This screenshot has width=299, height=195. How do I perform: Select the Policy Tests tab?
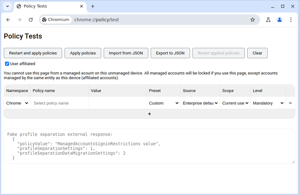click(50, 6)
